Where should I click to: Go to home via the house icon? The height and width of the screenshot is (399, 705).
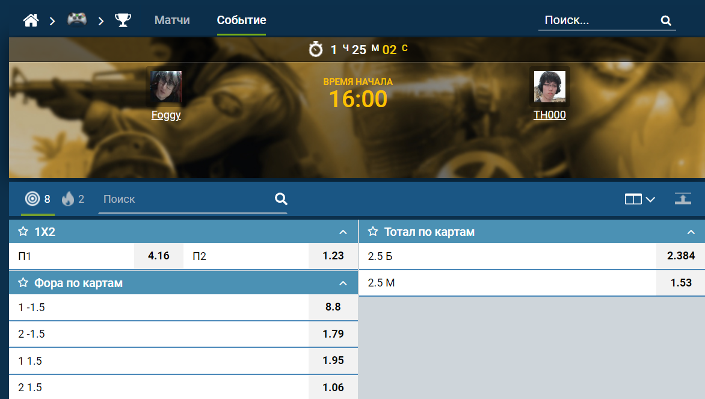(31, 20)
